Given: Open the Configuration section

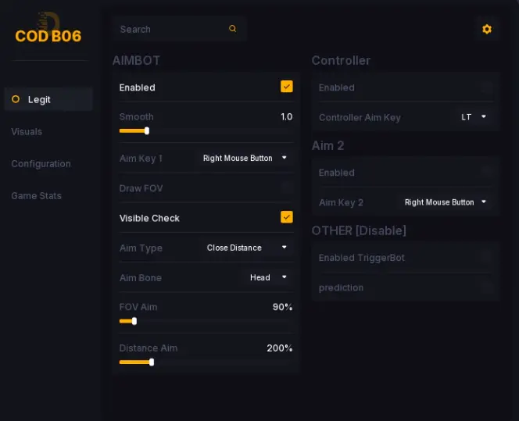Looking at the screenshot, I should (41, 164).
